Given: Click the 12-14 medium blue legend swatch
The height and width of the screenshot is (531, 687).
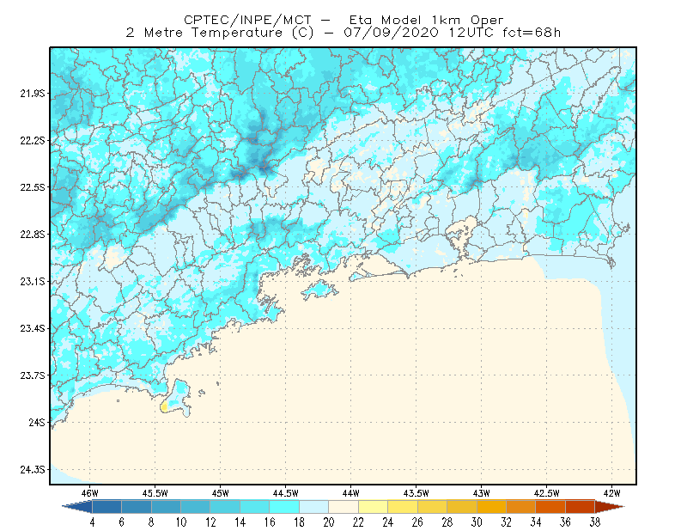Looking at the screenshot, I should (x=225, y=507).
